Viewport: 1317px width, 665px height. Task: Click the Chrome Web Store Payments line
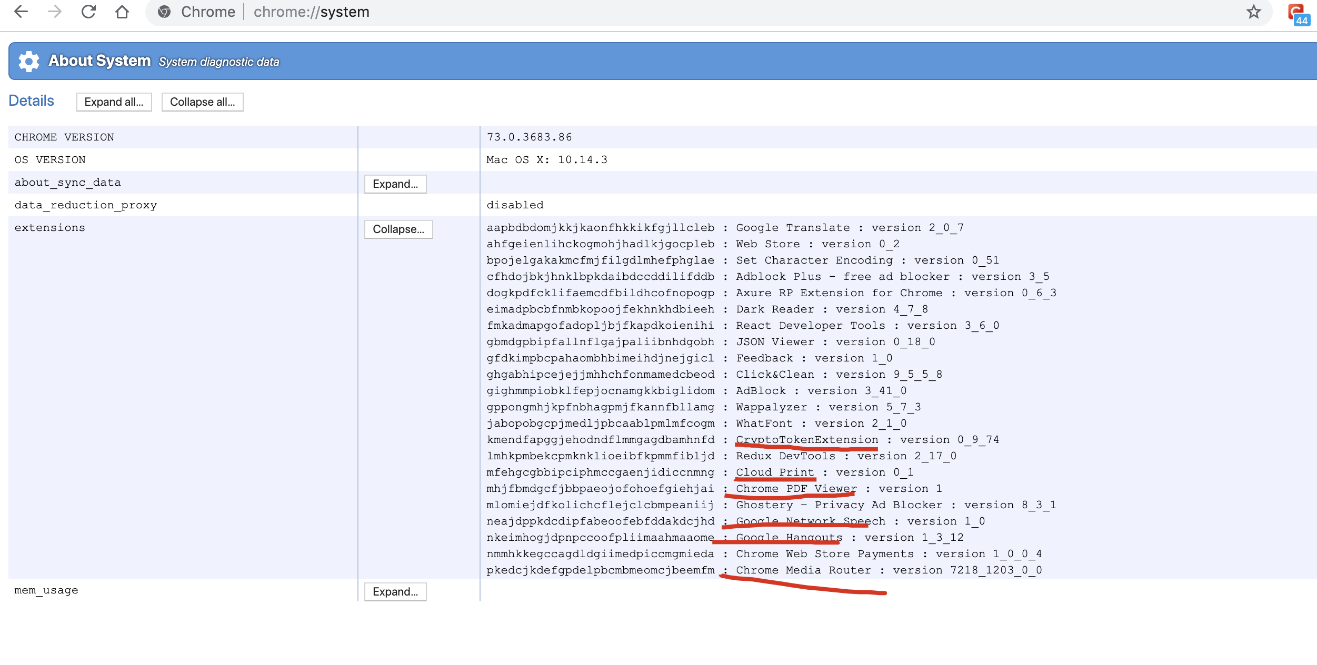point(764,554)
